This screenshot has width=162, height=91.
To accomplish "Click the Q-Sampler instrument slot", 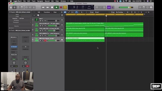I will pyautogui.click(x=14, y=47).
